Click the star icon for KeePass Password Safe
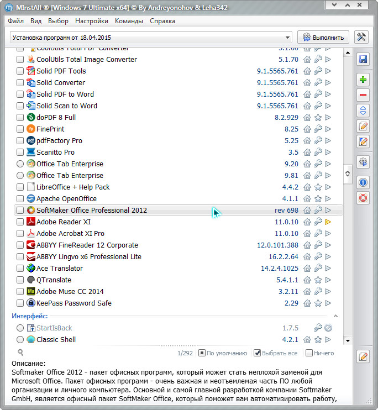Image resolution: width=378 pixels, height=410 pixels. pyautogui.click(x=318, y=303)
